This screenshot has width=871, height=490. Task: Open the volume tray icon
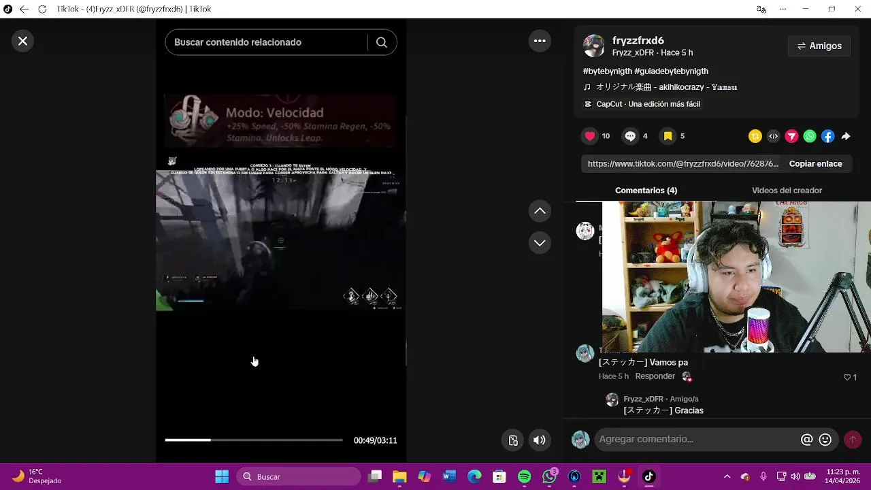pos(795,476)
